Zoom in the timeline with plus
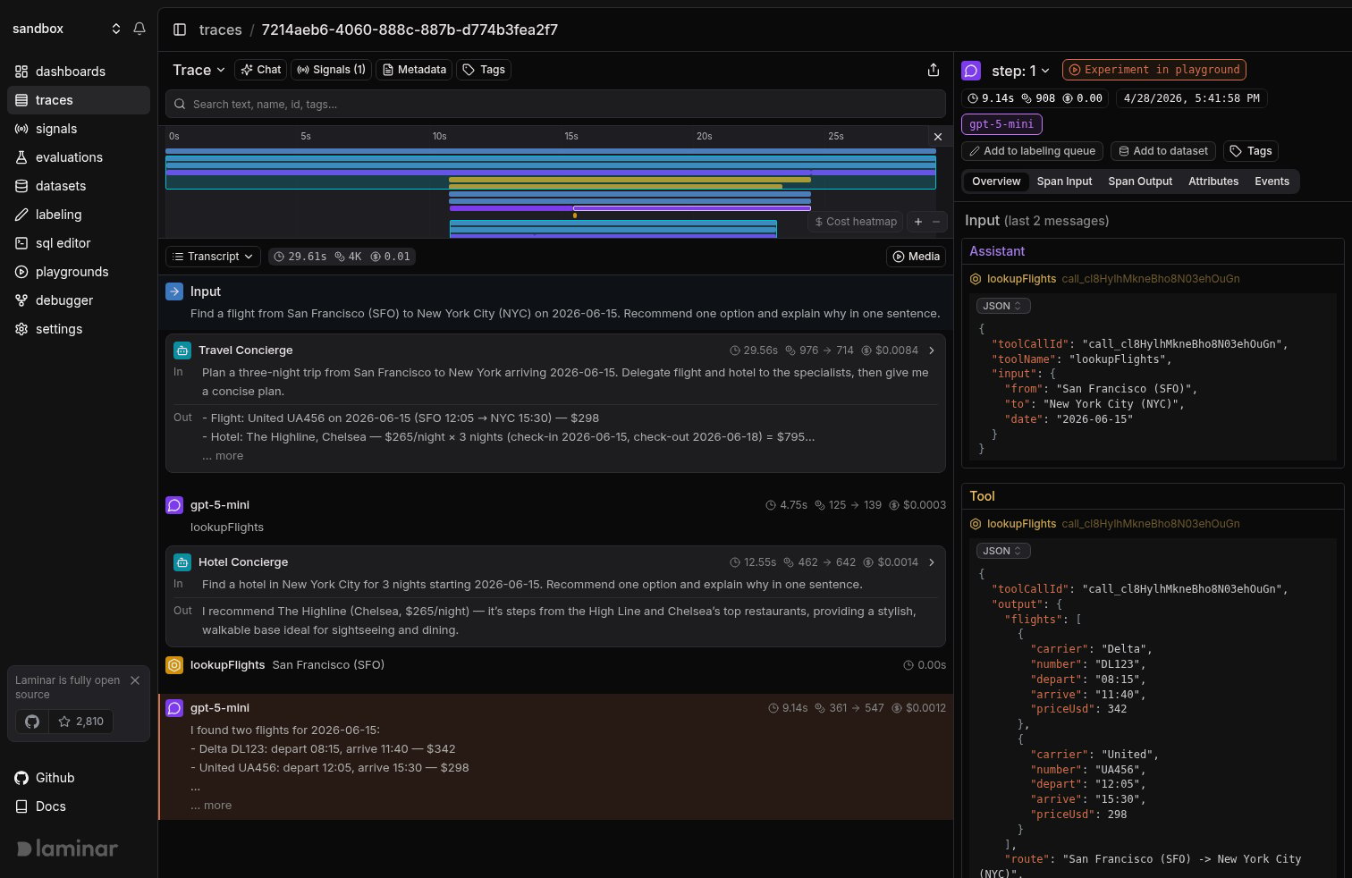 pyautogui.click(x=917, y=222)
